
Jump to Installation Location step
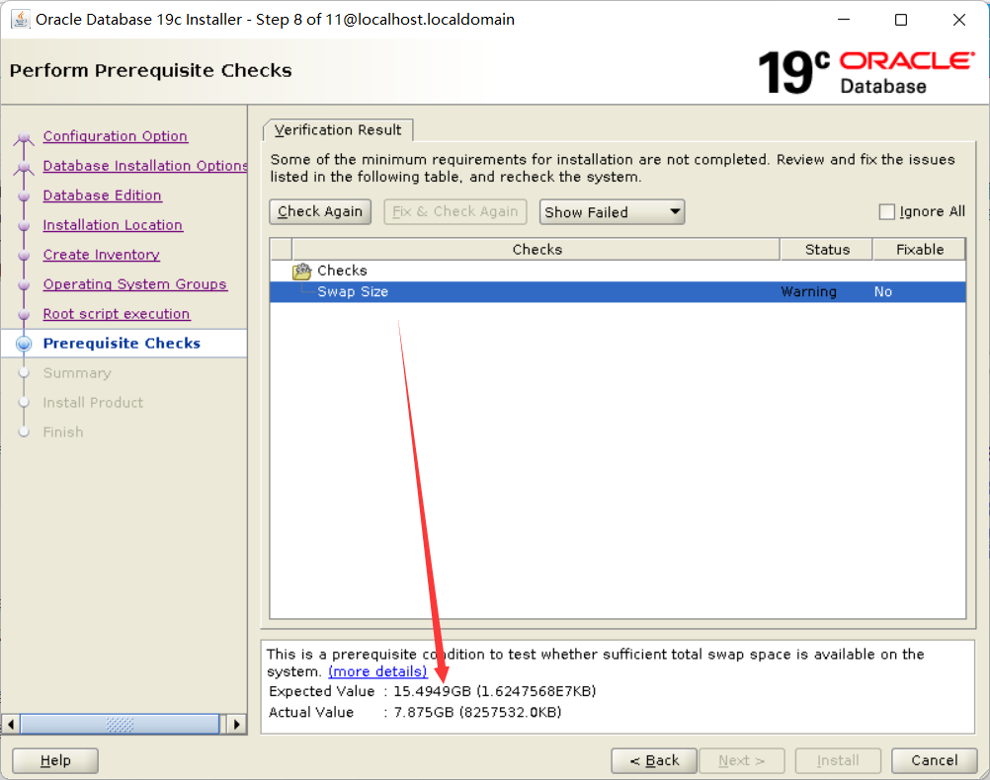tap(113, 225)
